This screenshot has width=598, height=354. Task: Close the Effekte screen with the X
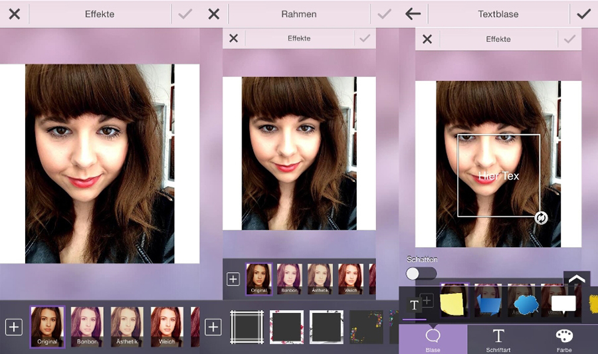pos(14,14)
